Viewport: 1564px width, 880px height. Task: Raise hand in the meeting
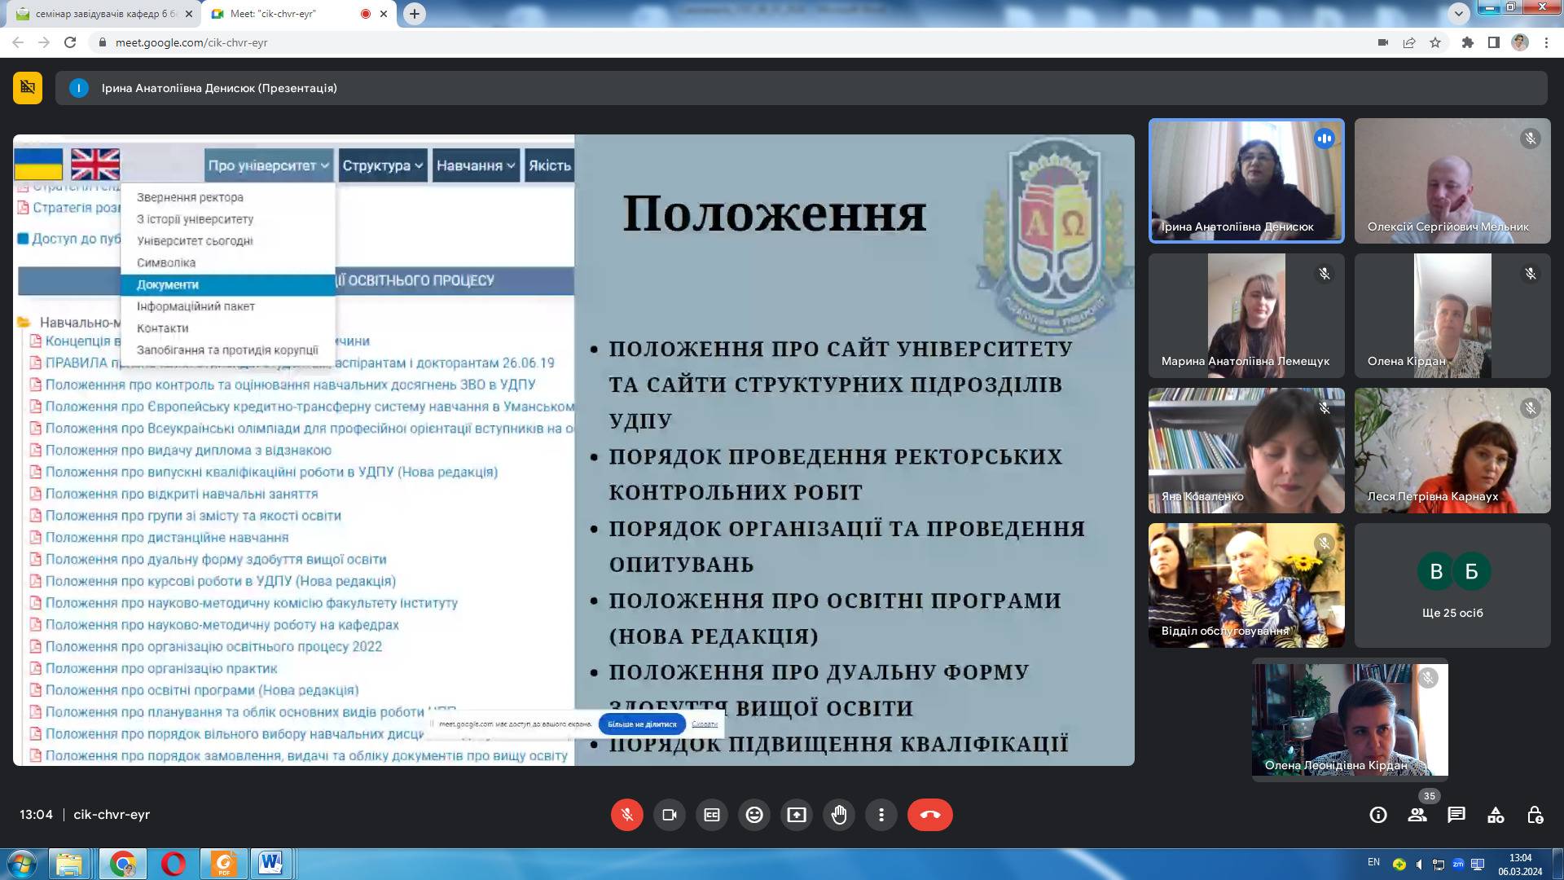tap(839, 815)
